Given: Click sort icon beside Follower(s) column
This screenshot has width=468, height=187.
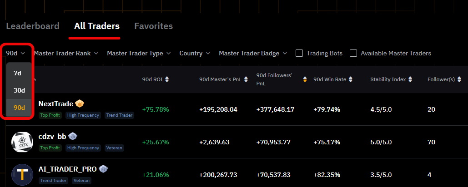Looking at the screenshot, I should point(459,79).
